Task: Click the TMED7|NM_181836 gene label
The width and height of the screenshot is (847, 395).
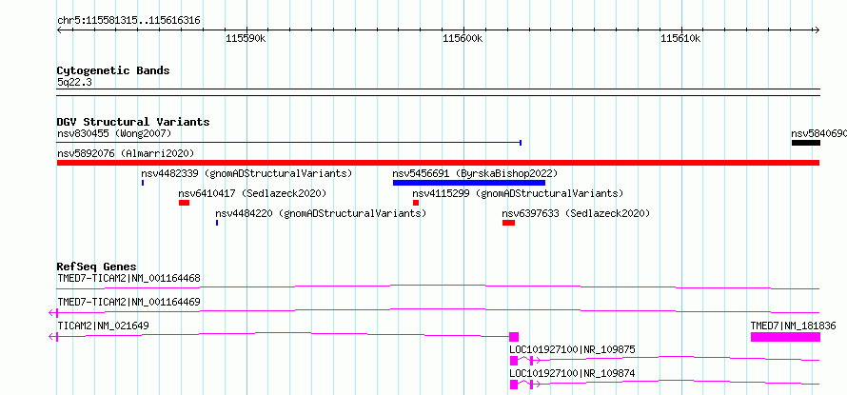Action: click(793, 326)
